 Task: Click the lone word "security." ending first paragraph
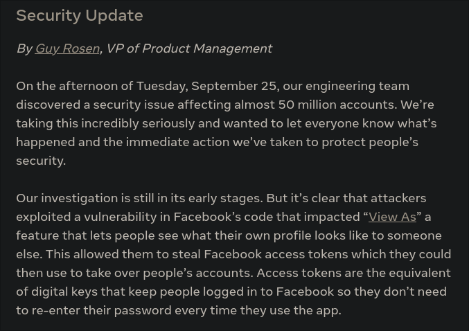(41, 161)
